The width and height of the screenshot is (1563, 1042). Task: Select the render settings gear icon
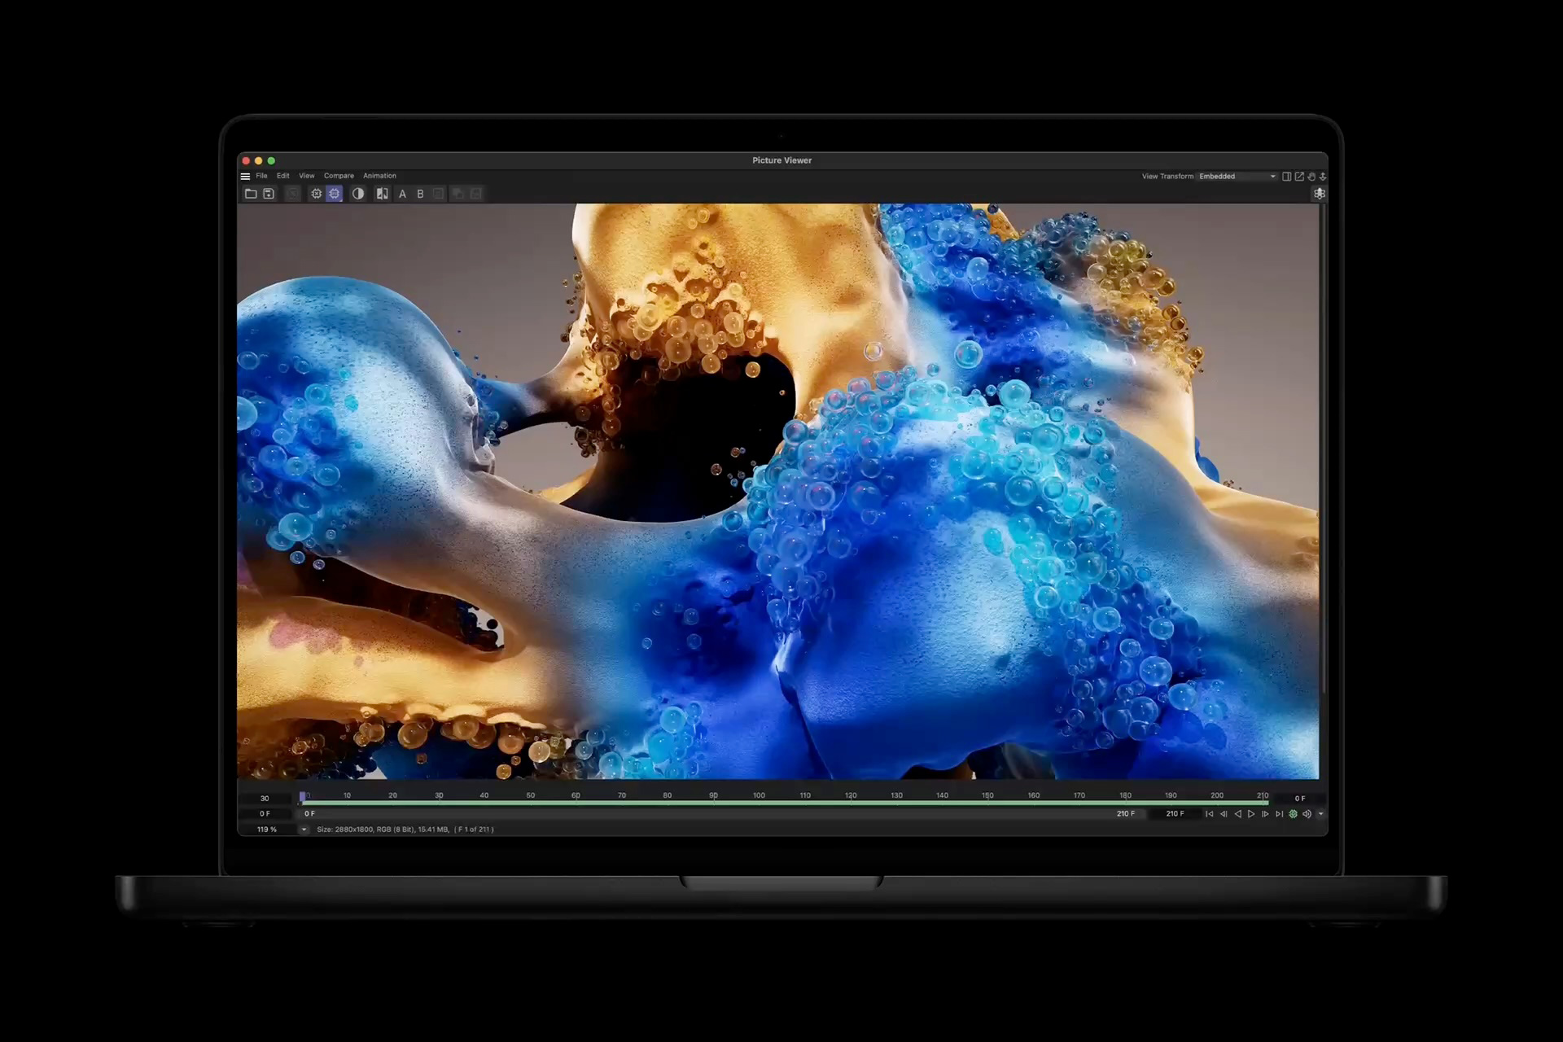click(x=317, y=194)
